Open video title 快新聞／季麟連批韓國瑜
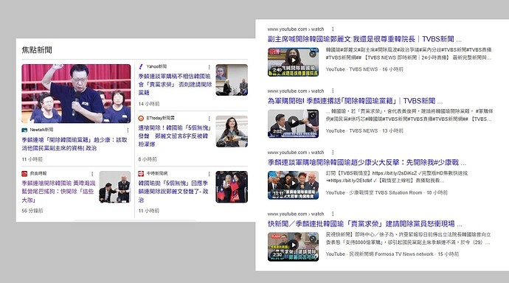Screen dimensions: 509x283 coord(365,224)
